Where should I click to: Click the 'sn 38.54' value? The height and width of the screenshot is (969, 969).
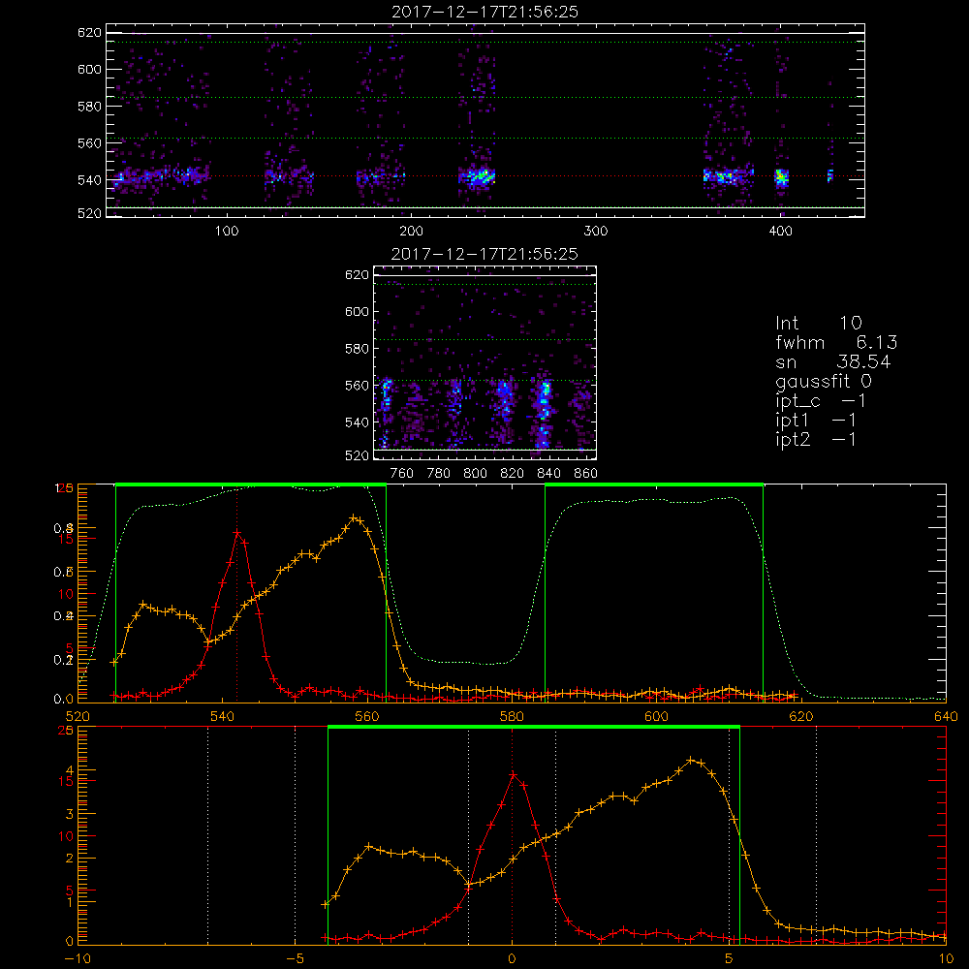pos(833,362)
